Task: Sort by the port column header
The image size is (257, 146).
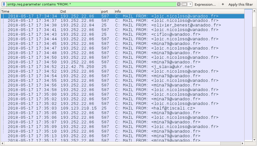Action: [x=107, y=11]
